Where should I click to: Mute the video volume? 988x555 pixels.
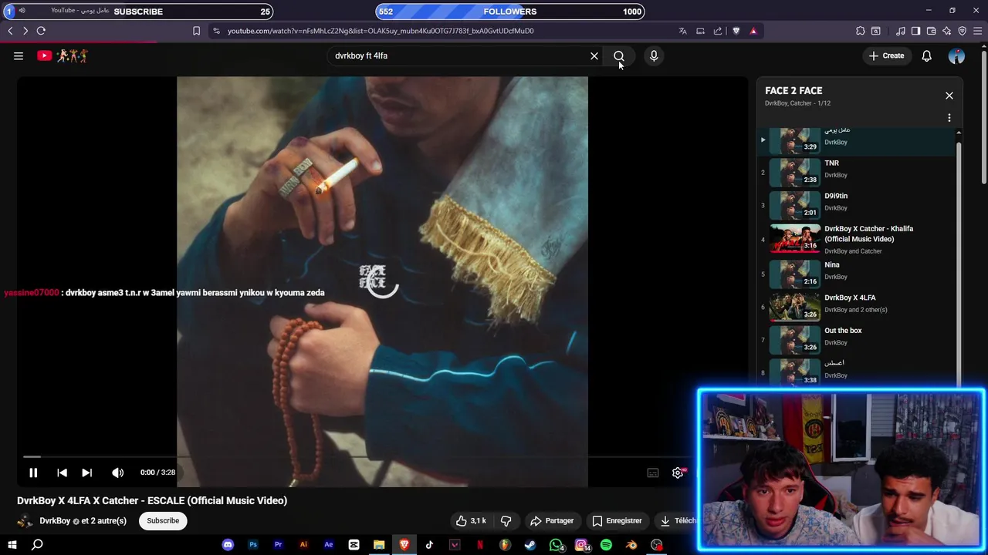117,473
